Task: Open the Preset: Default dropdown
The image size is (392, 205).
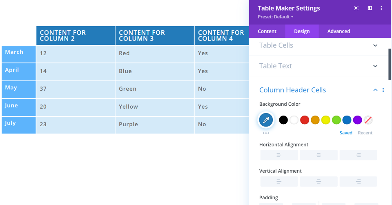Action: coord(276,17)
